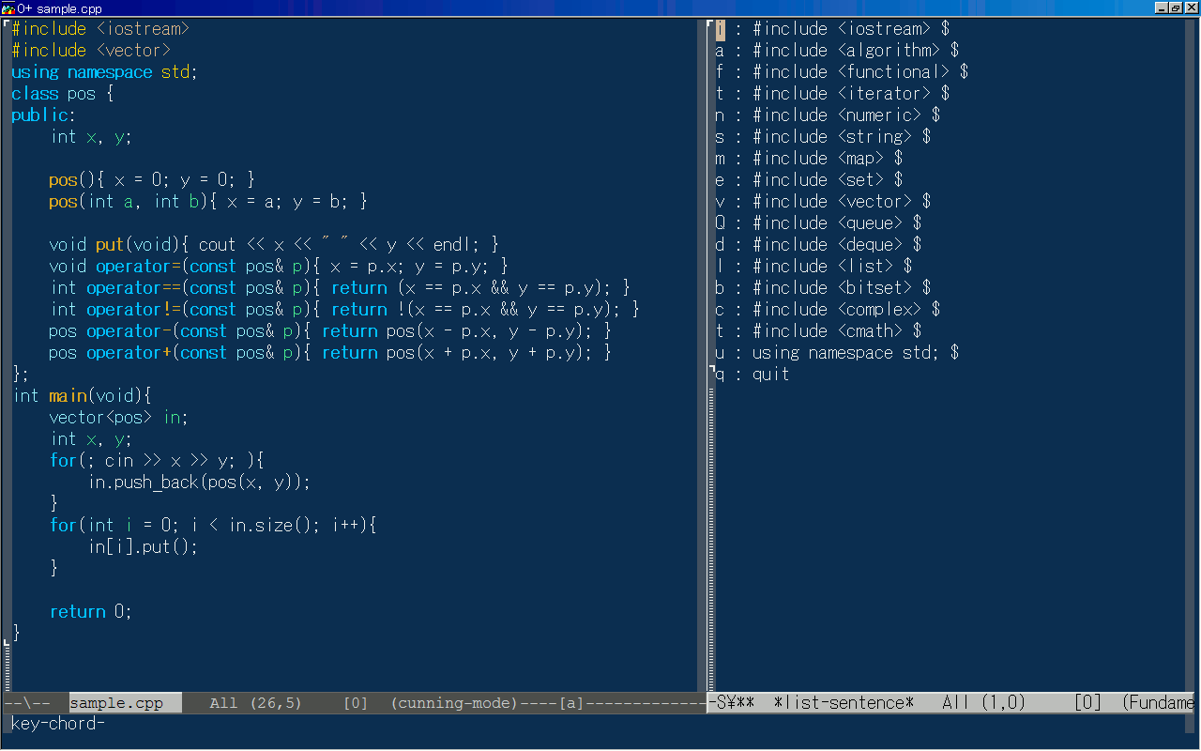Minimize the sample.cpp window

pos(1163,8)
